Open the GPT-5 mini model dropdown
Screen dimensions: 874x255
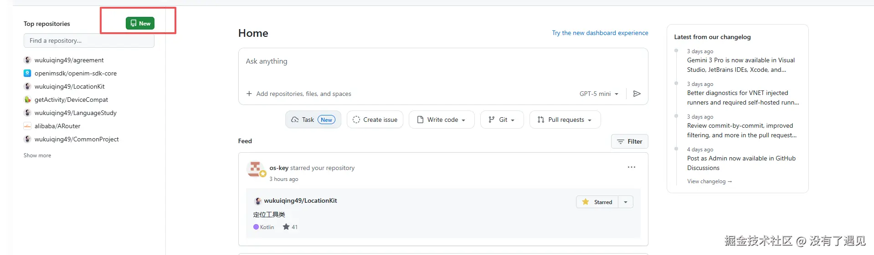[599, 94]
